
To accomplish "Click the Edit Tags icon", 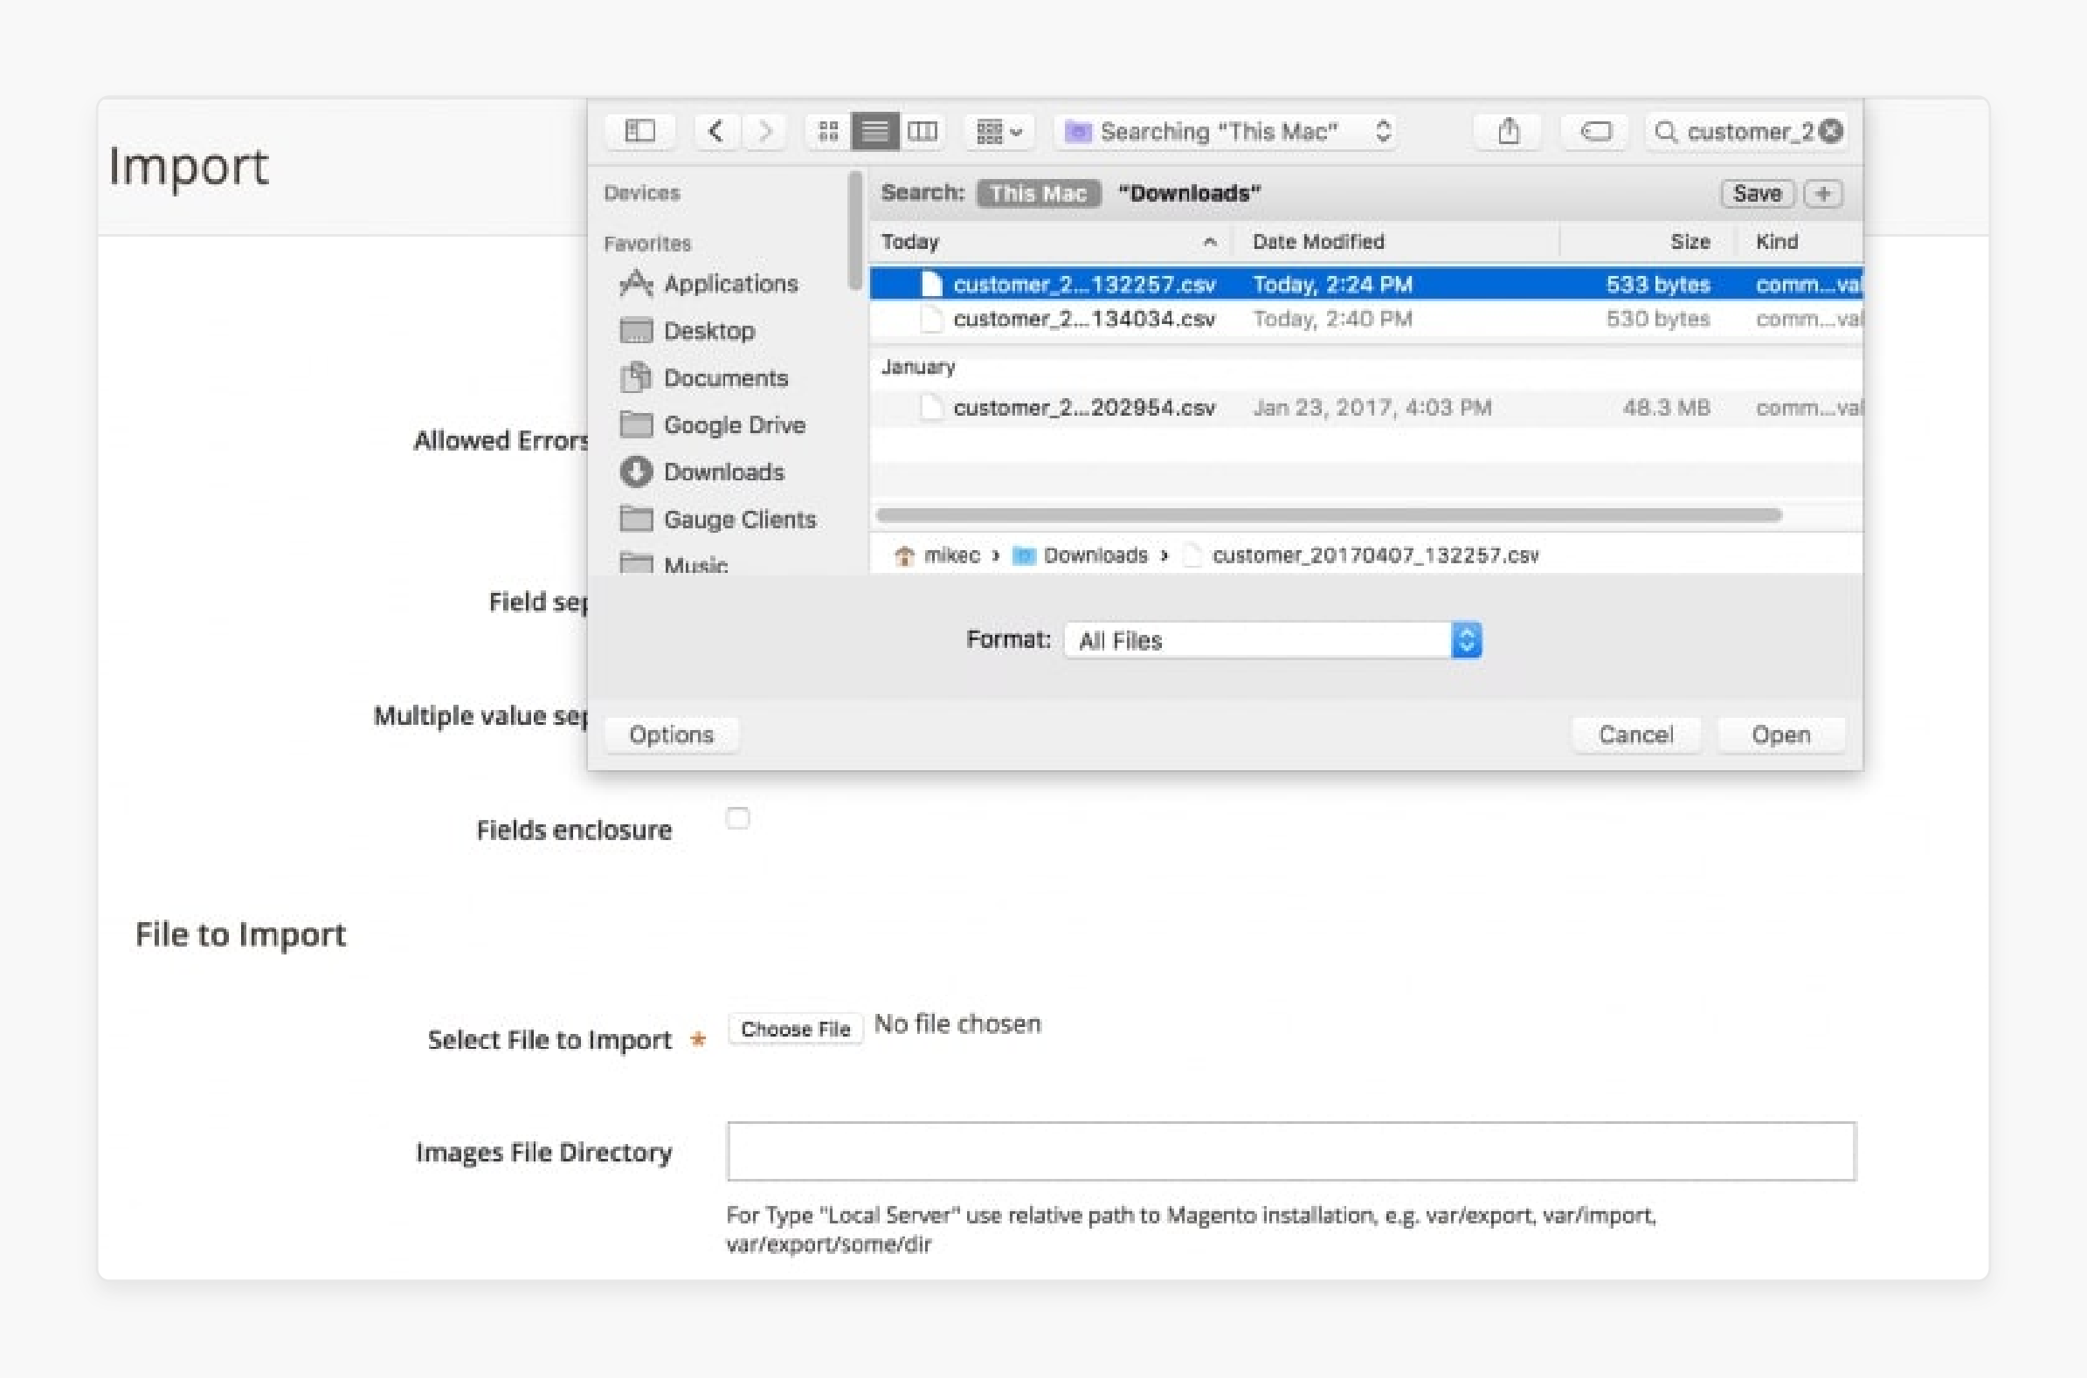I will pos(1595,132).
